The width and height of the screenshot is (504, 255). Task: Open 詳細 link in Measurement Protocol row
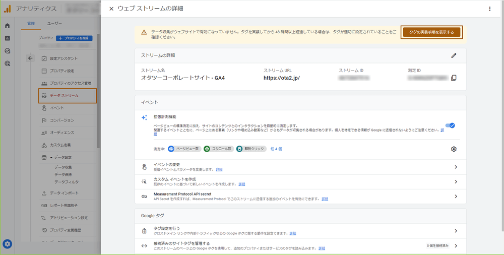[x=325, y=199]
